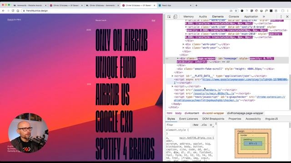Select the smooth-fake-scroll div row
This screenshot has width=291, height=163.
(226, 69)
